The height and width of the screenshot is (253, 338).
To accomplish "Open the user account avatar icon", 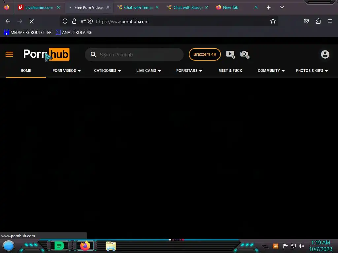I will click(325, 54).
